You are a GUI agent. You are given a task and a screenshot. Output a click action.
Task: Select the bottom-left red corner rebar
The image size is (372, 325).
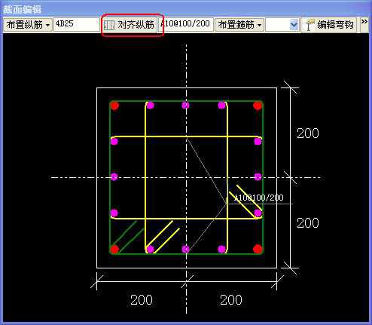(x=114, y=250)
